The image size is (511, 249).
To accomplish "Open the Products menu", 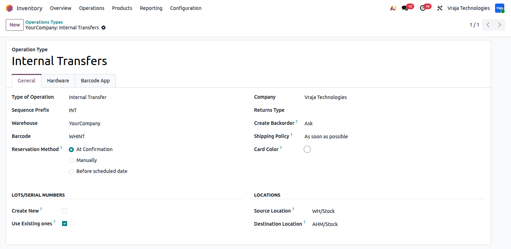I will coord(122,8).
